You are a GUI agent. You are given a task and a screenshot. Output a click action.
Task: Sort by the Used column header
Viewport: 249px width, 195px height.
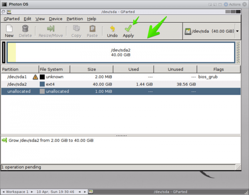click(x=133, y=69)
